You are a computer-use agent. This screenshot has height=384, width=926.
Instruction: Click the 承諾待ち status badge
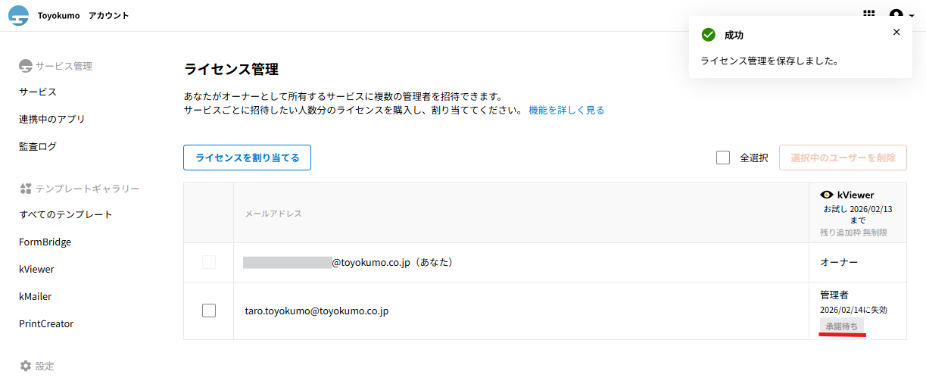click(841, 326)
